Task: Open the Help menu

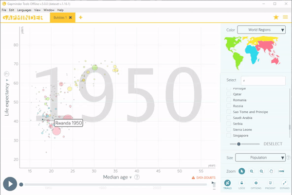Action: coord(60,10)
